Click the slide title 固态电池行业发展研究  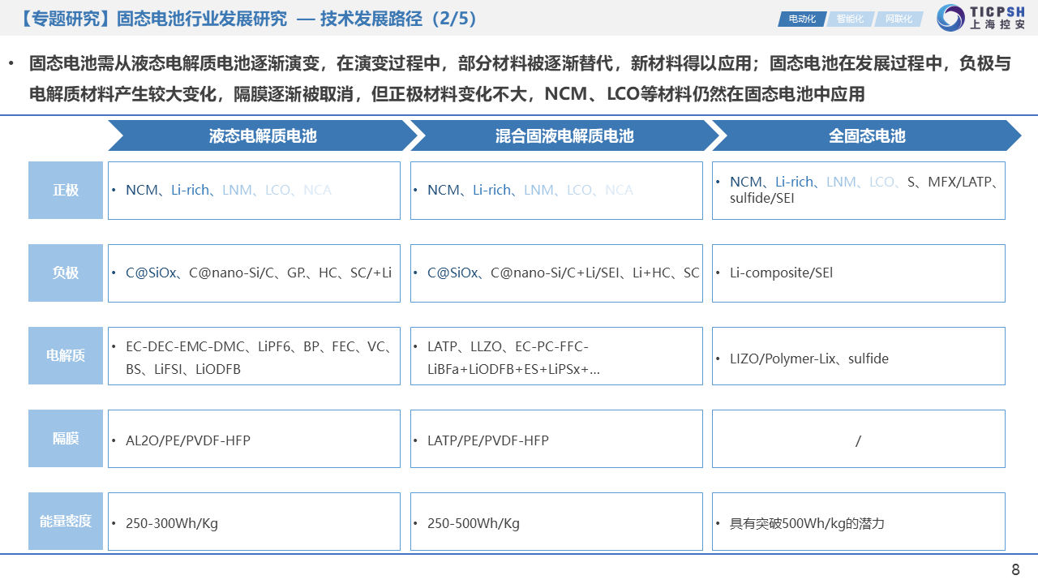coord(202,19)
